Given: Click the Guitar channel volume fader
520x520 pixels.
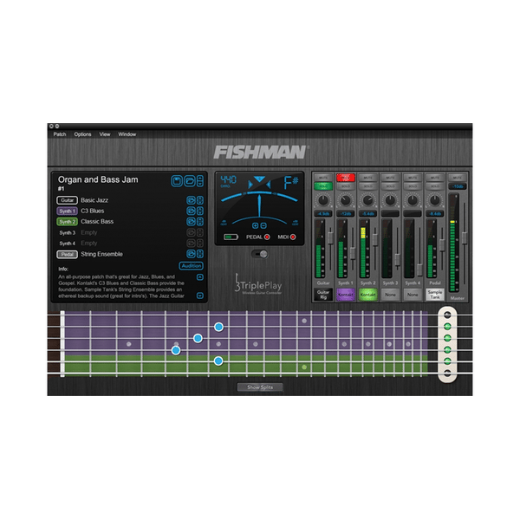Looking at the screenshot, I should pos(330,238).
